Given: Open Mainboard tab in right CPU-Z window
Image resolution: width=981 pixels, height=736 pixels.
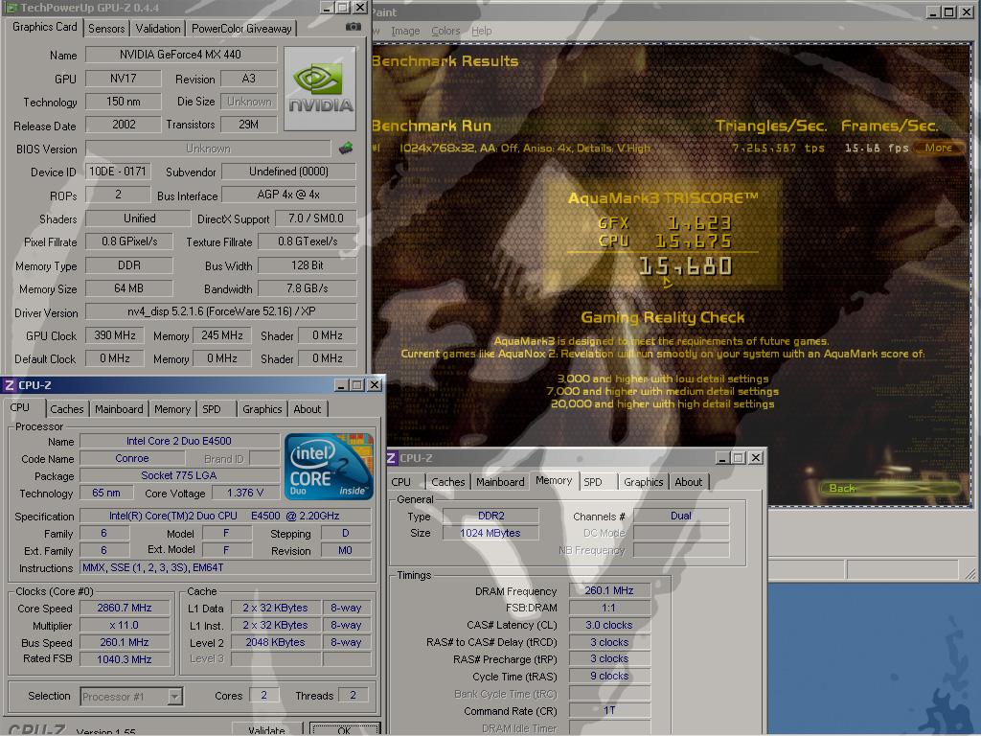Looking at the screenshot, I should click(x=500, y=482).
